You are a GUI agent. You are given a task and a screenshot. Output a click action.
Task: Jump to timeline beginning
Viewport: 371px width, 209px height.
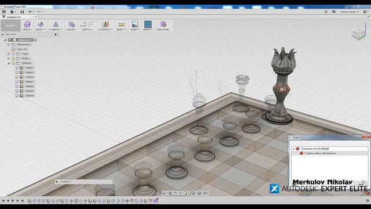pos(3,201)
